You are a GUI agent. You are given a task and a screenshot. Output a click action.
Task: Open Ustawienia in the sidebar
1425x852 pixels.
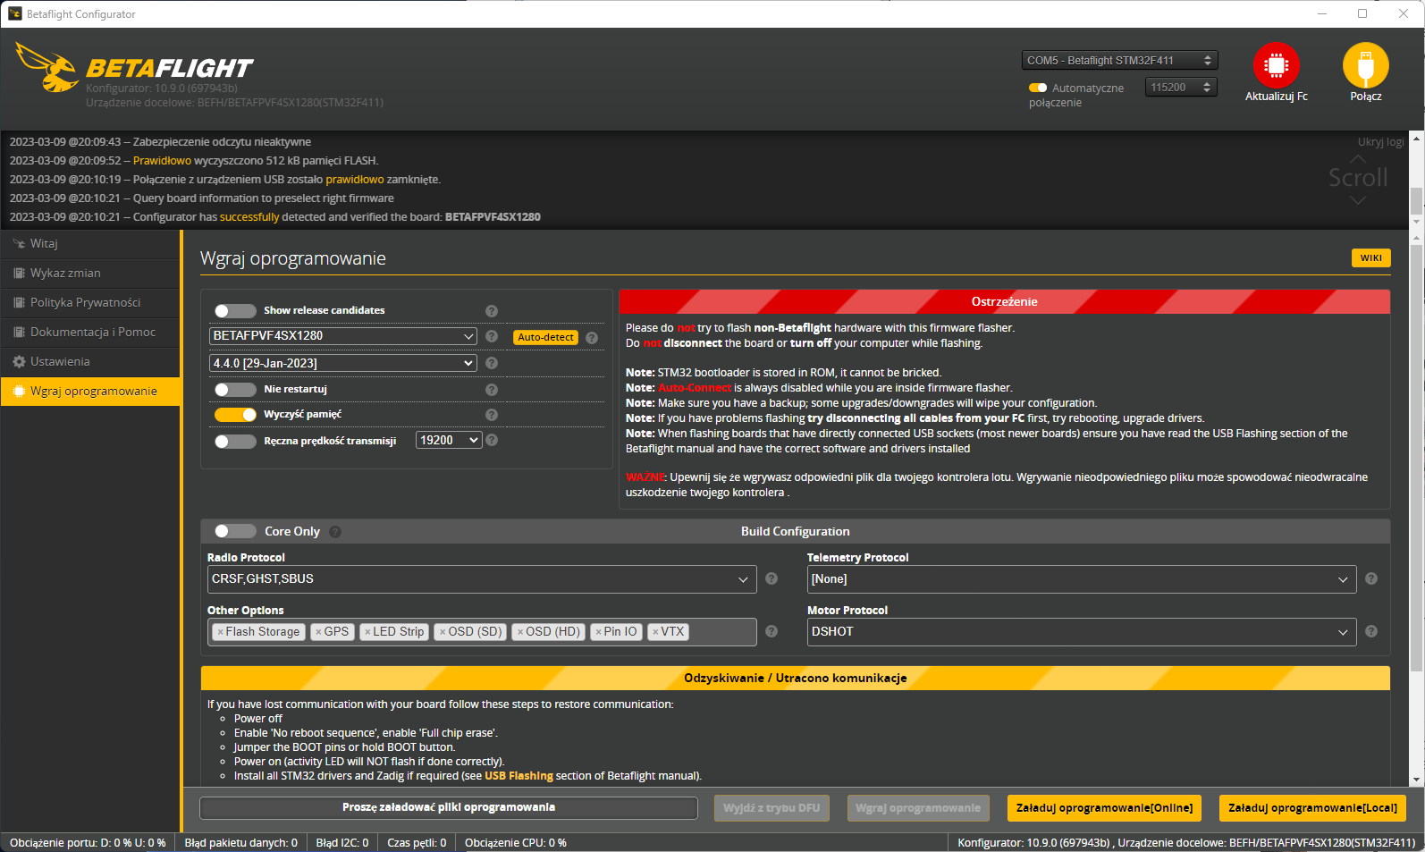60,362
